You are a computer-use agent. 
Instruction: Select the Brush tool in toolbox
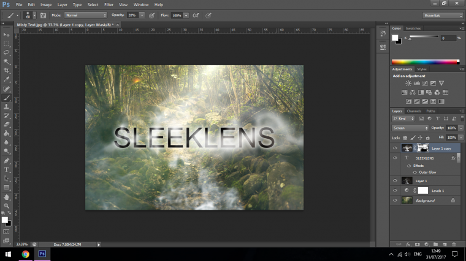(6, 98)
